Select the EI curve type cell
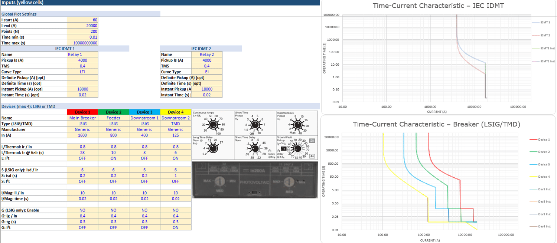The height and width of the screenshot is (243, 557). (207, 72)
